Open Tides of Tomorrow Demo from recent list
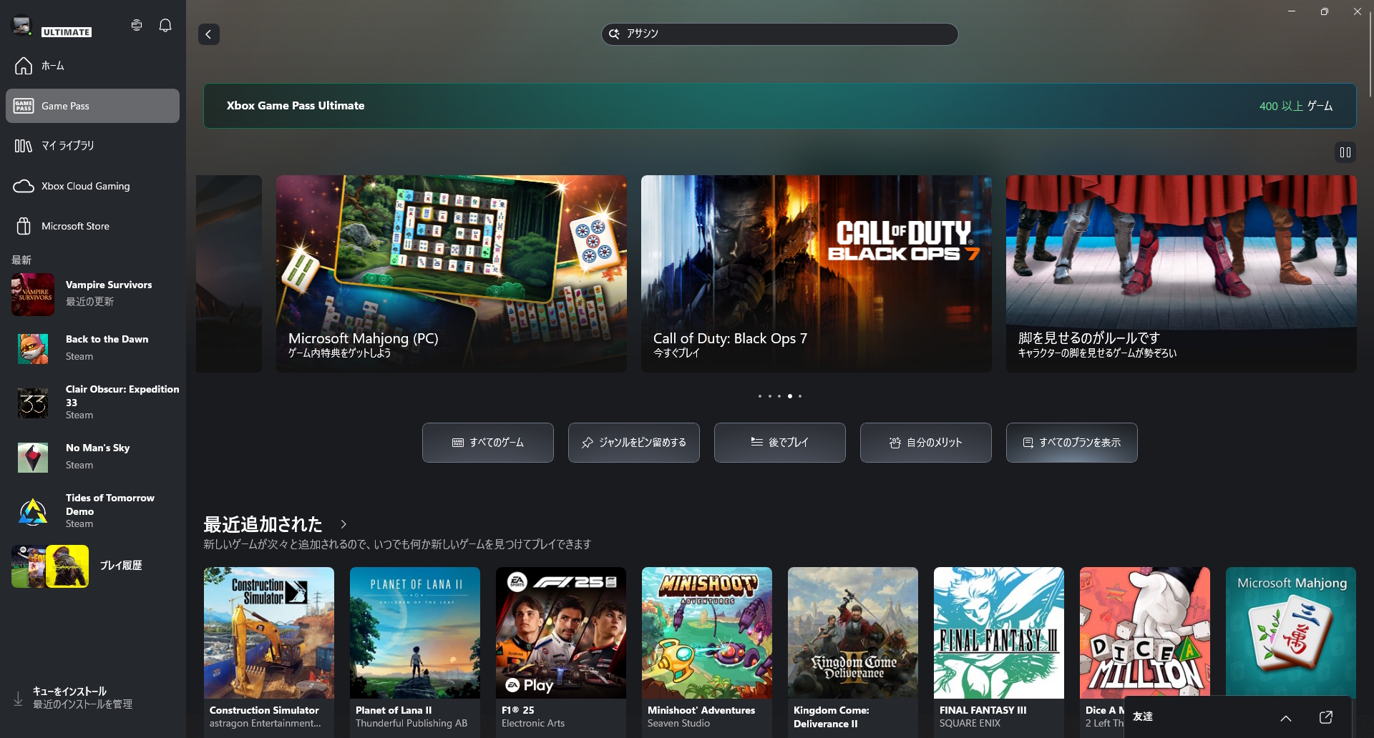The height and width of the screenshot is (738, 1374). 92,511
